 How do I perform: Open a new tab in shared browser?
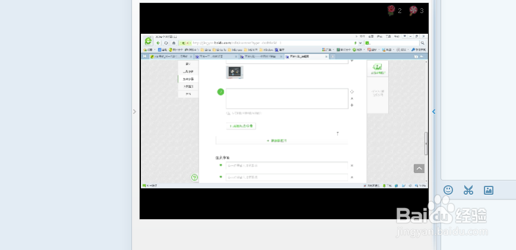pyautogui.click(x=333, y=56)
